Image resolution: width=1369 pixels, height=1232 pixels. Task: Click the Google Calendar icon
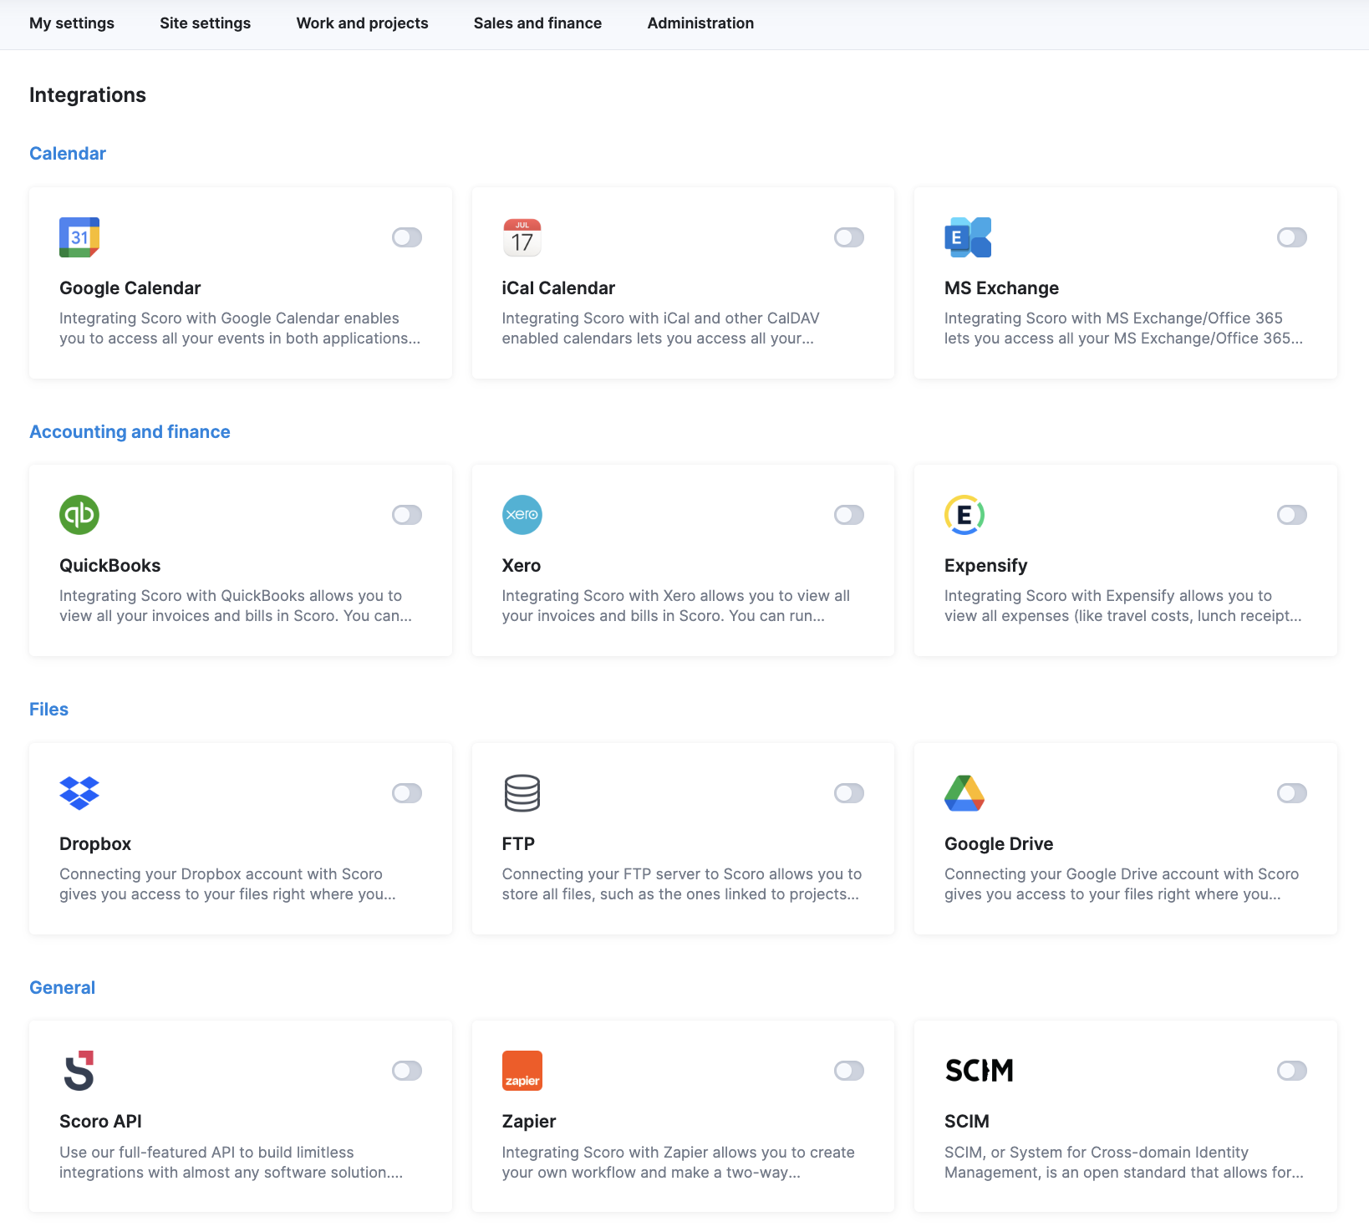click(x=79, y=237)
